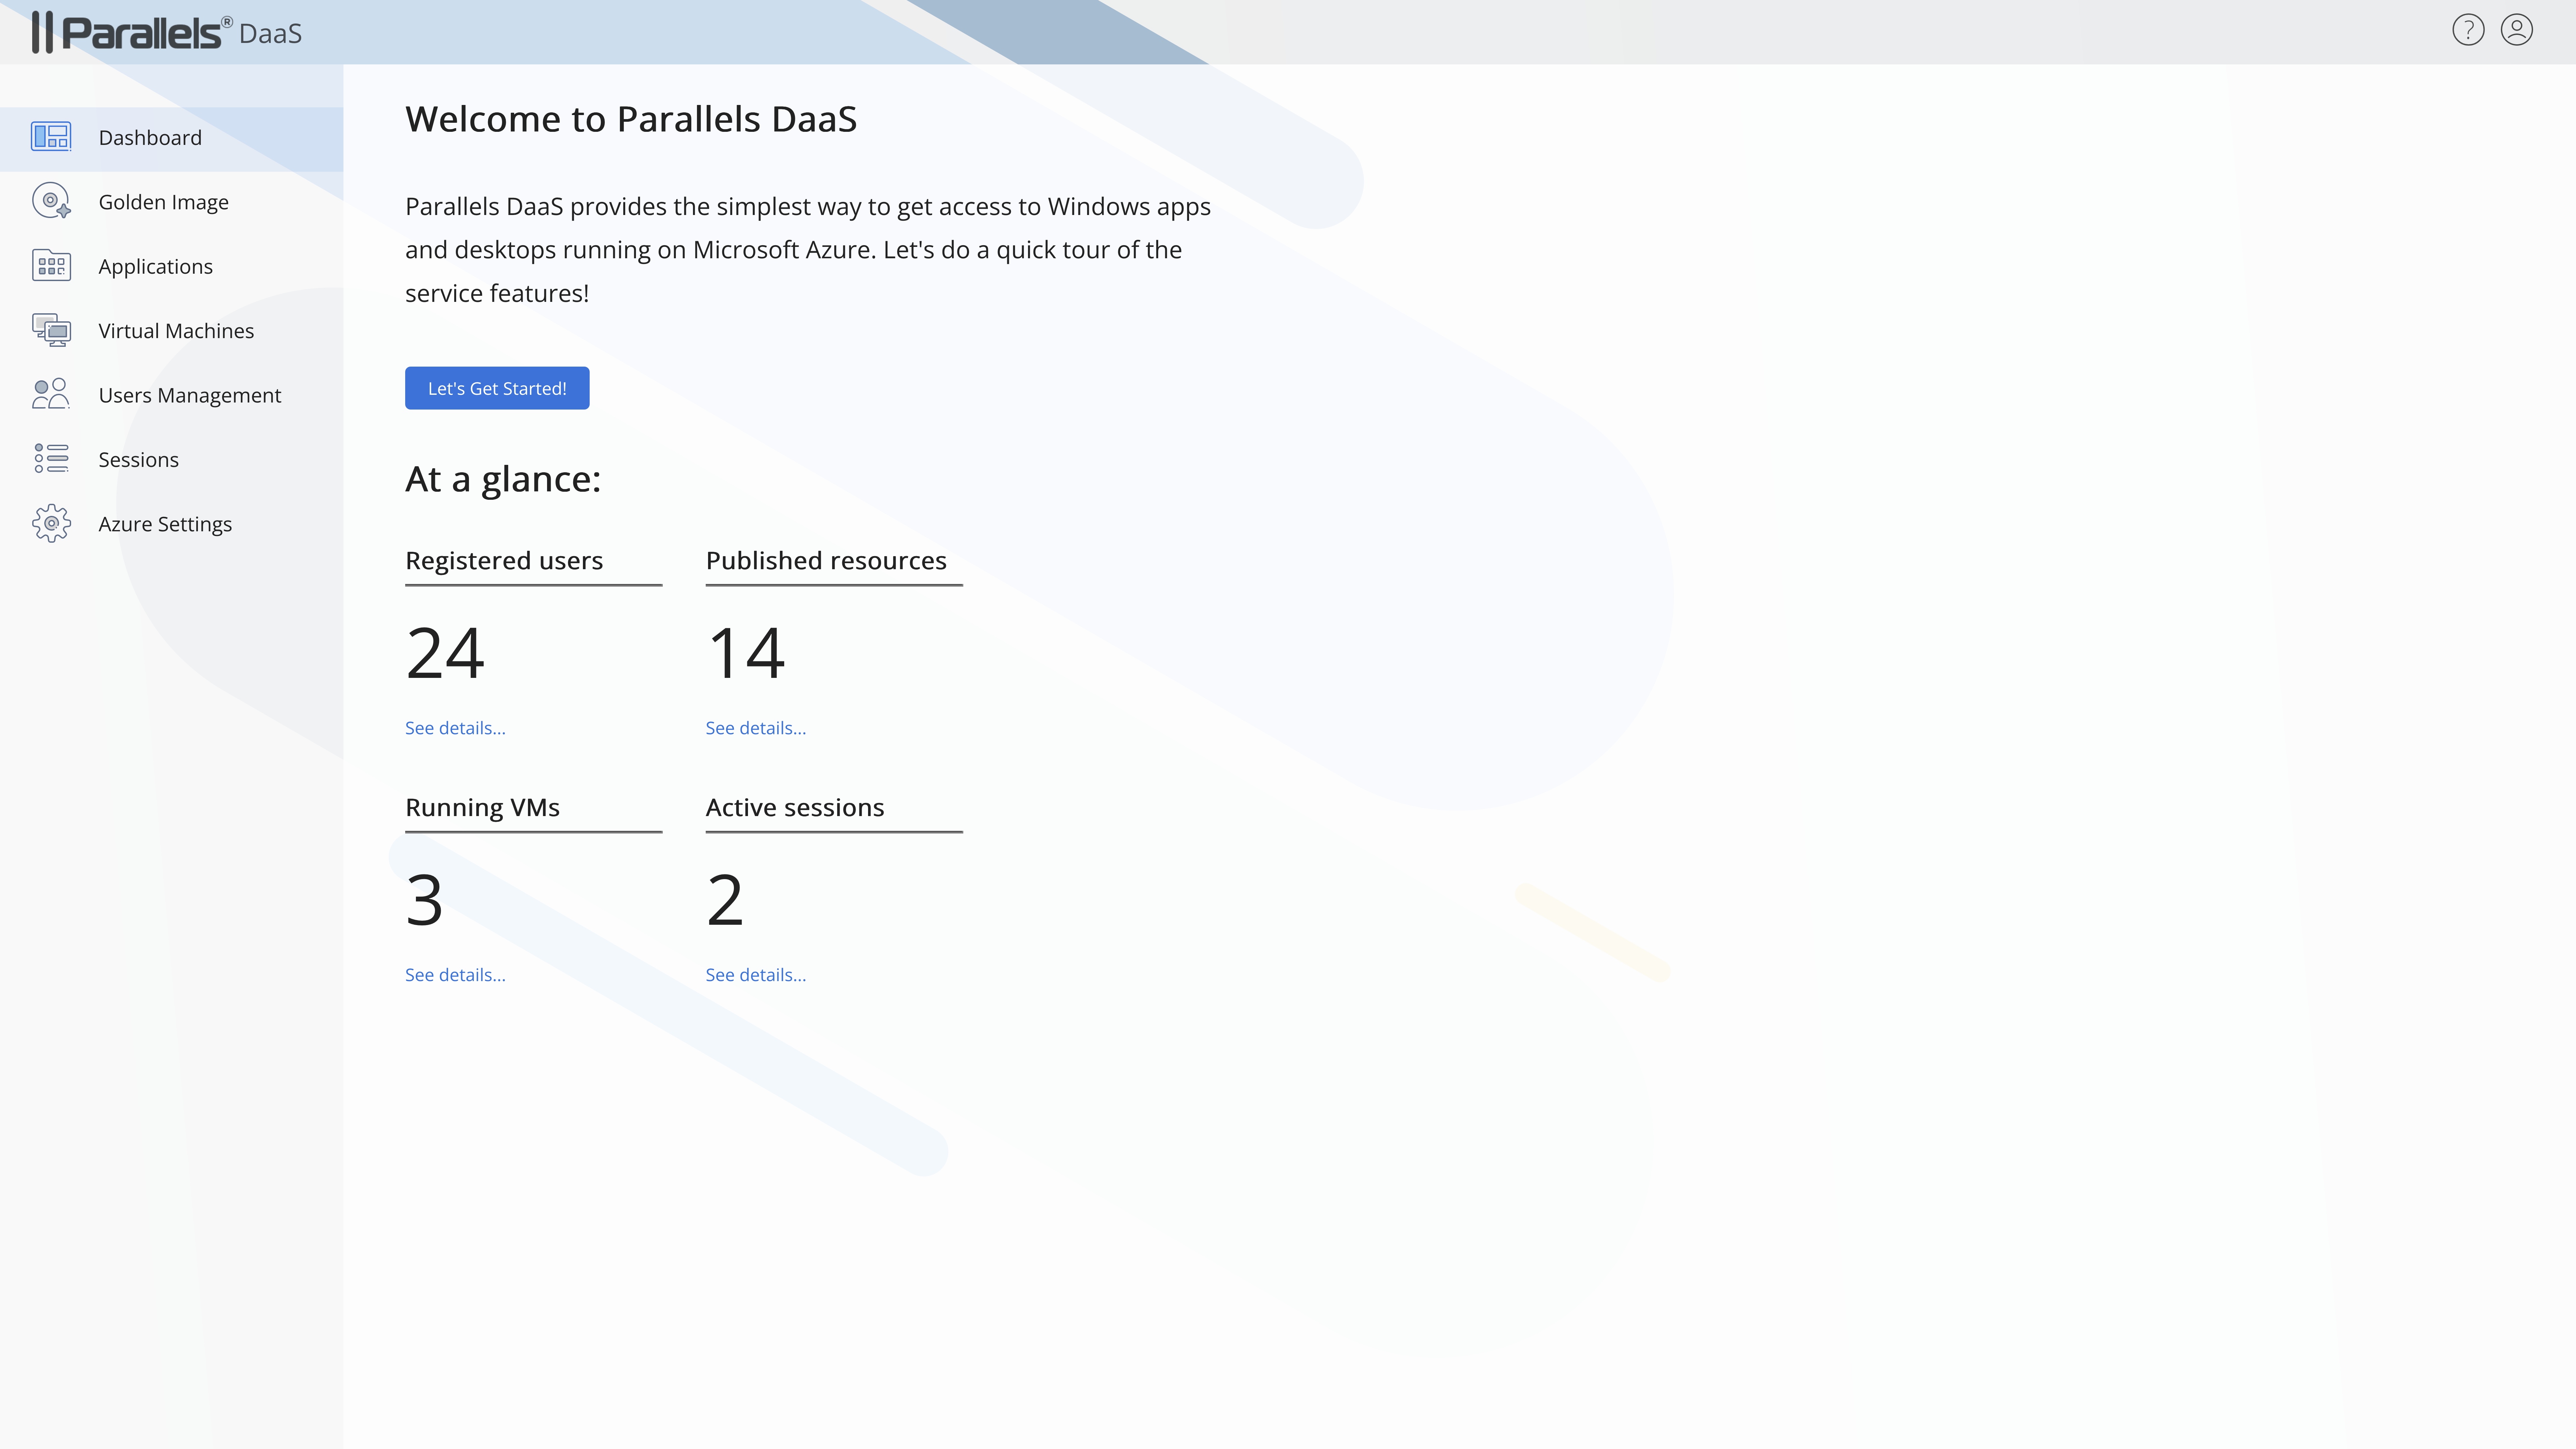
Task: Go to Golden Image in sidebar
Action: (x=163, y=202)
